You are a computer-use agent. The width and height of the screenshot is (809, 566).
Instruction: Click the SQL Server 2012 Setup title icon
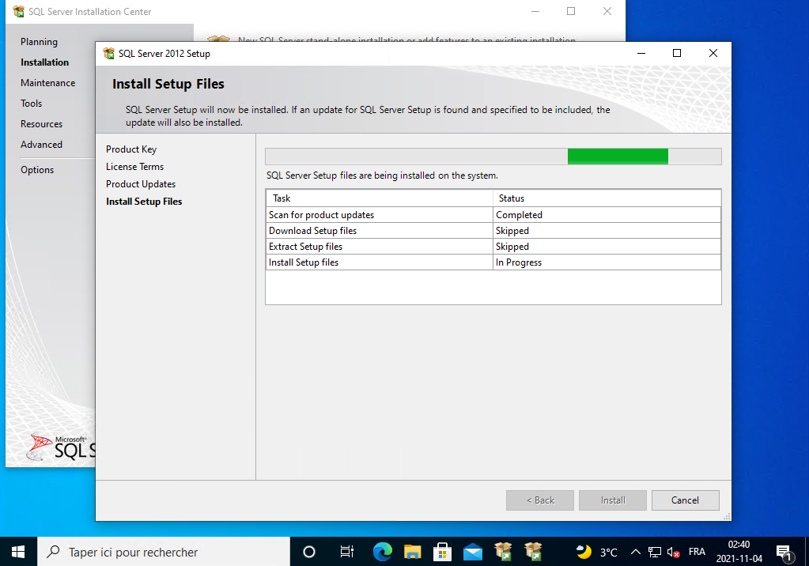[x=109, y=54]
